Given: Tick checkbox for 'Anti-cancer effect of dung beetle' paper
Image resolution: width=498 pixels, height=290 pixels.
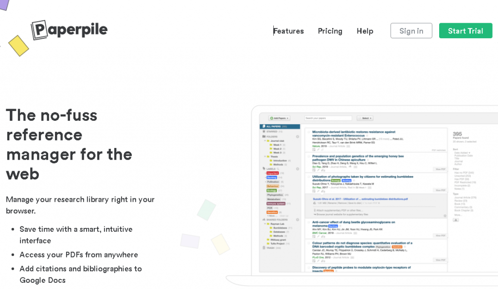Looking at the screenshot, I should tap(309, 222).
